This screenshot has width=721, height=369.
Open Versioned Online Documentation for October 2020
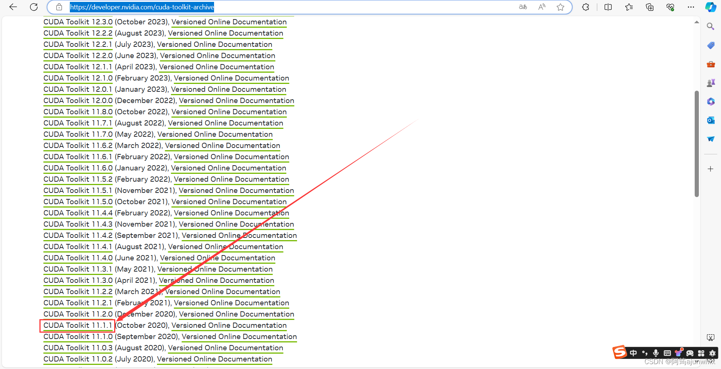click(x=229, y=325)
